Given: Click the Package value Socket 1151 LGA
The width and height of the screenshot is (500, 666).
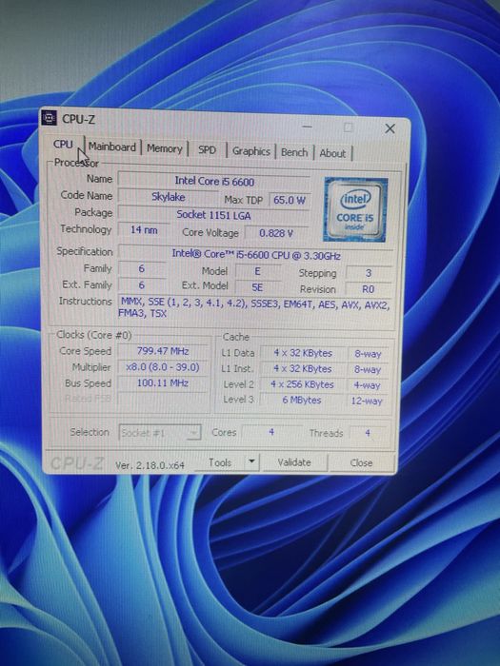Looking at the screenshot, I should 214,215.
